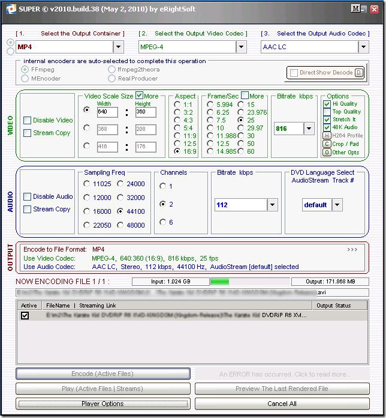Viewport: 386px width, 418px height.
Task: Click the SUPER app logo icon
Action: 11,10
